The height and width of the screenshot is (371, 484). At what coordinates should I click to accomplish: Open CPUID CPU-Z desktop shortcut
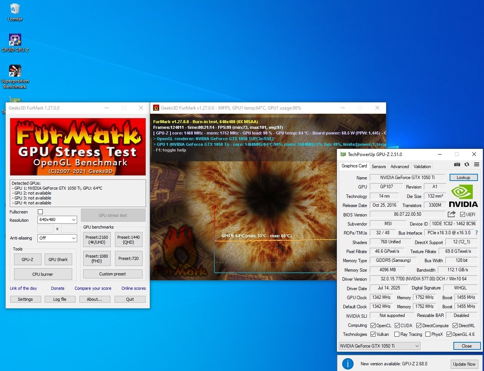pyautogui.click(x=15, y=42)
